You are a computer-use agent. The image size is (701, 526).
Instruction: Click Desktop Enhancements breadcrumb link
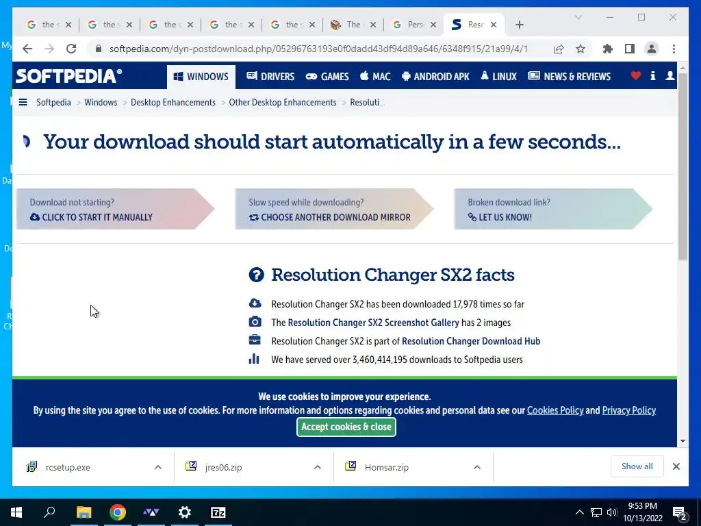(173, 103)
